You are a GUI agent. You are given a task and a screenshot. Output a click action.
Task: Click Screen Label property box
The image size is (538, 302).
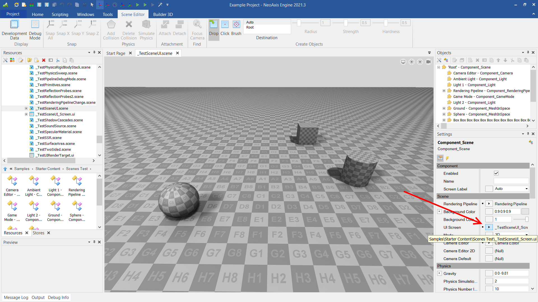[489, 189]
